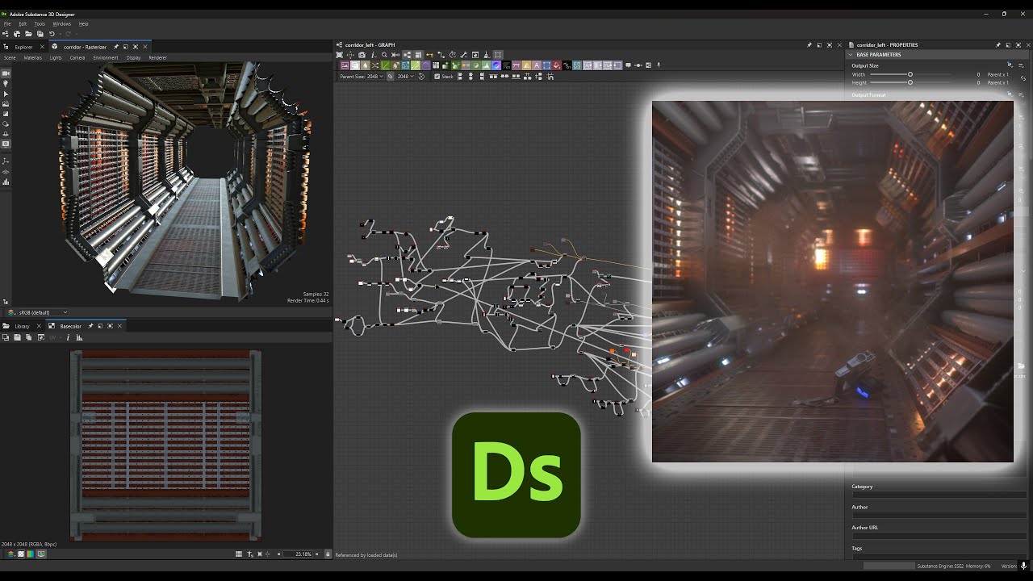Click the camera snapshot icon in graph toolbar
1033x581 pixels.
point(362,55)
